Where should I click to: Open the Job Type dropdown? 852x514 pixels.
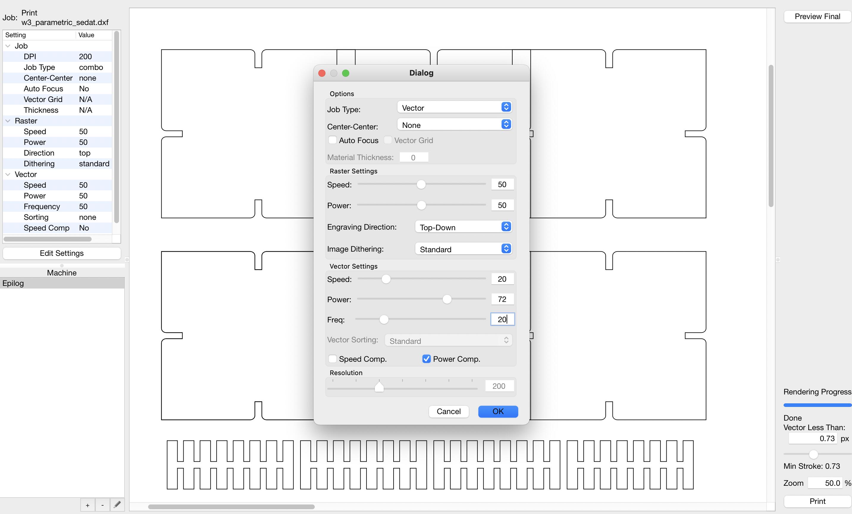[x=454, y=107]
